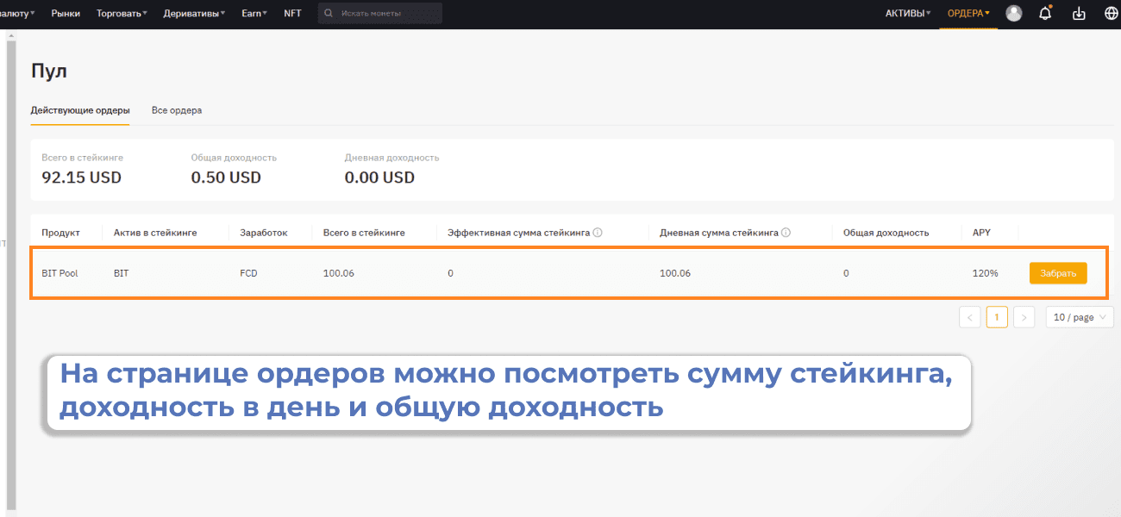
Task: Click the previous page arrow
Action: [x=969, y=317]
